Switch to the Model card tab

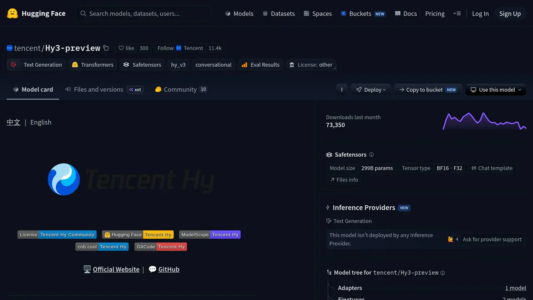click(33, 89)
